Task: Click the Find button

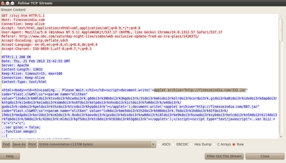Action: (6, 144)
